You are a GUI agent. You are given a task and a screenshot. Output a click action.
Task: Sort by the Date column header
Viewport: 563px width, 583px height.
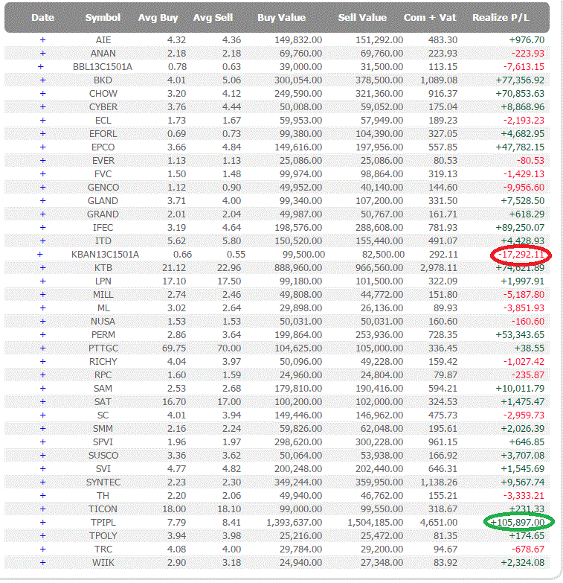point(43,17)
